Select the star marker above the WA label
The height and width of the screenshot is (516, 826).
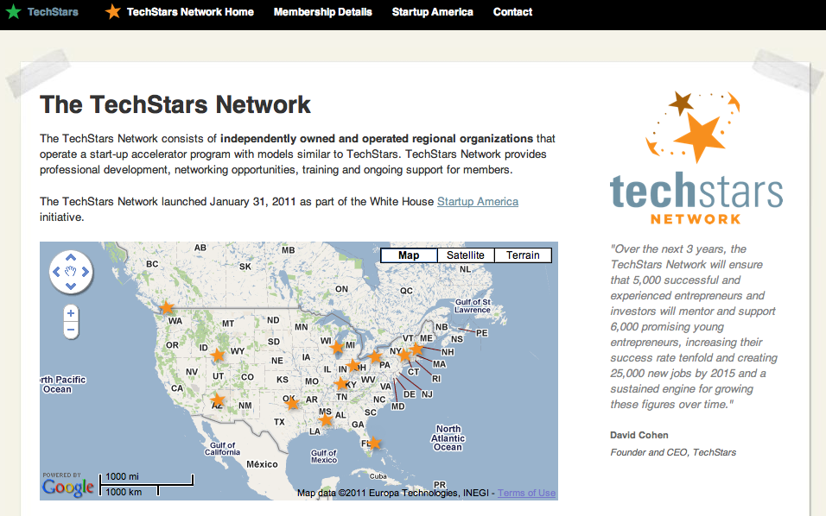[x=167, y=308]
